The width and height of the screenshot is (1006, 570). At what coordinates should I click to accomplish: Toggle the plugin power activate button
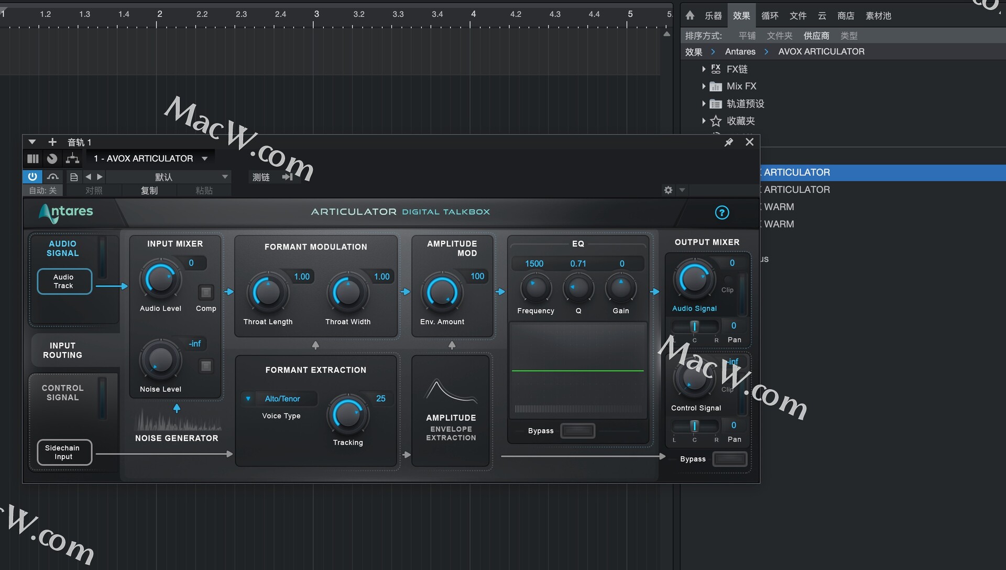[32, 177]
